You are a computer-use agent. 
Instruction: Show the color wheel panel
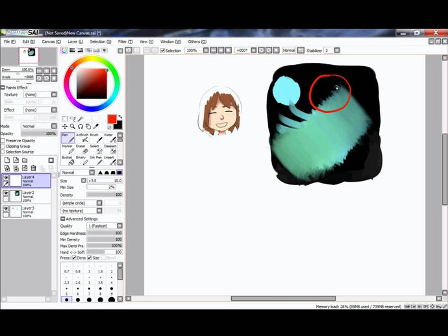click(x=64, y=50)
